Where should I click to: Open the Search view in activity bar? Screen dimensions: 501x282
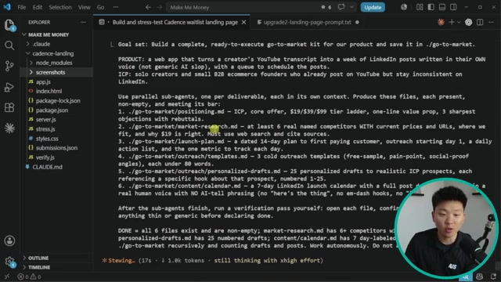pos(9,45)
